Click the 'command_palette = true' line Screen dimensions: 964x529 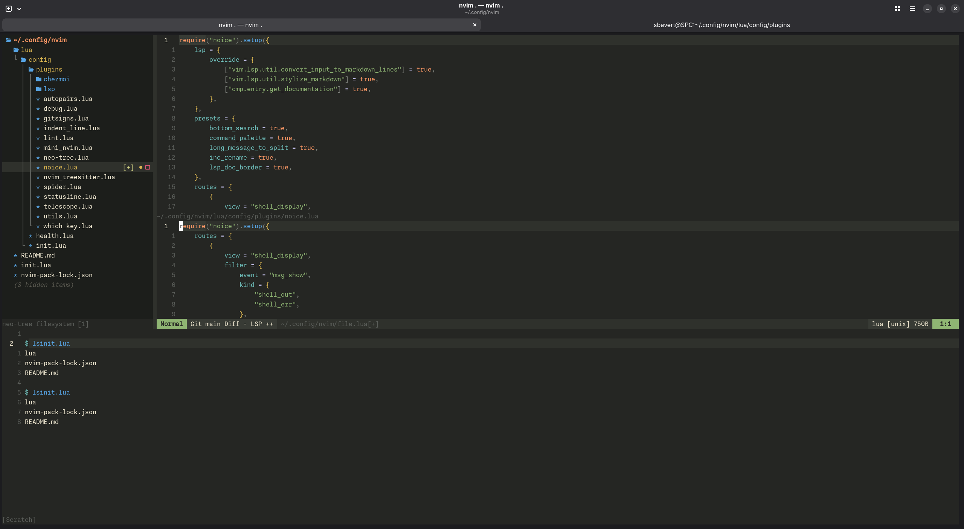point(252,138)
